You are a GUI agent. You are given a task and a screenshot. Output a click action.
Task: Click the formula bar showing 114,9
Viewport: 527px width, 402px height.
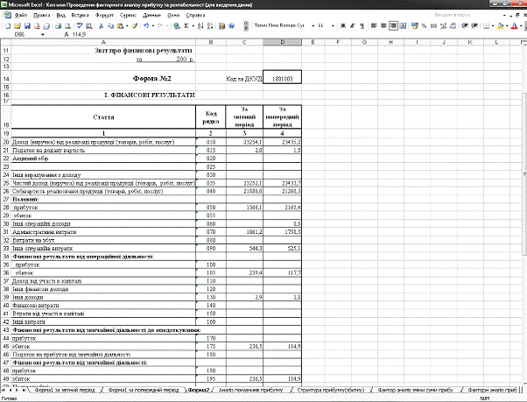(x=263, y=34)
